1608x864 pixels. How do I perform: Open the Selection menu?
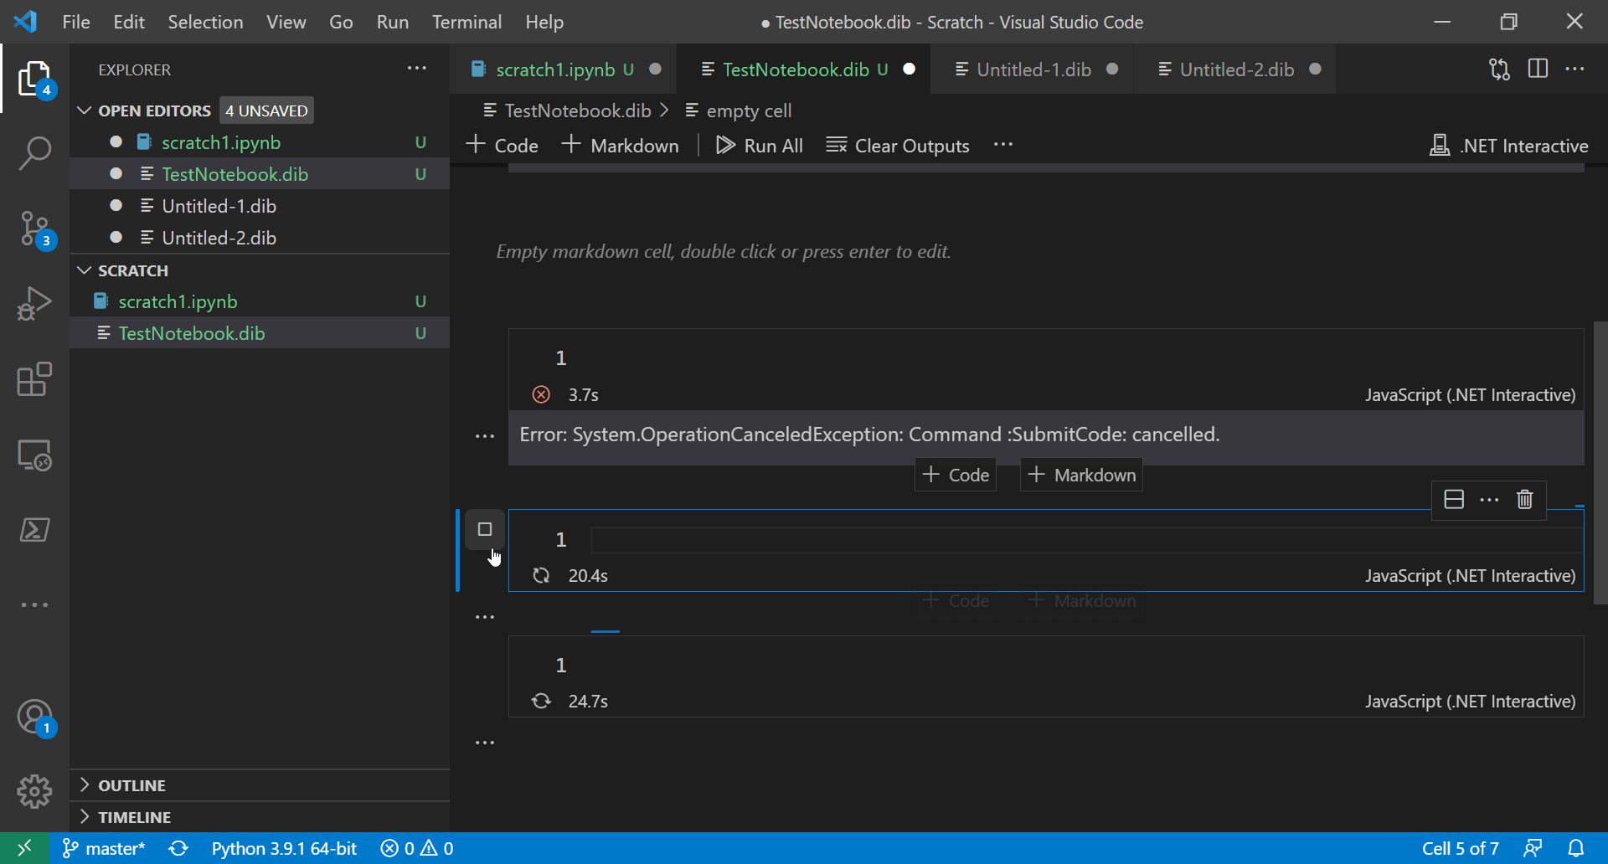point(205,22)
